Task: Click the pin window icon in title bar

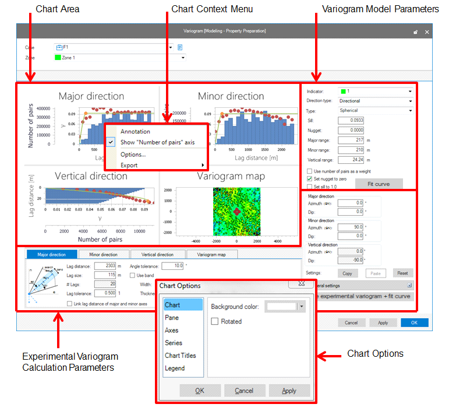Action: tap(415, 33)
